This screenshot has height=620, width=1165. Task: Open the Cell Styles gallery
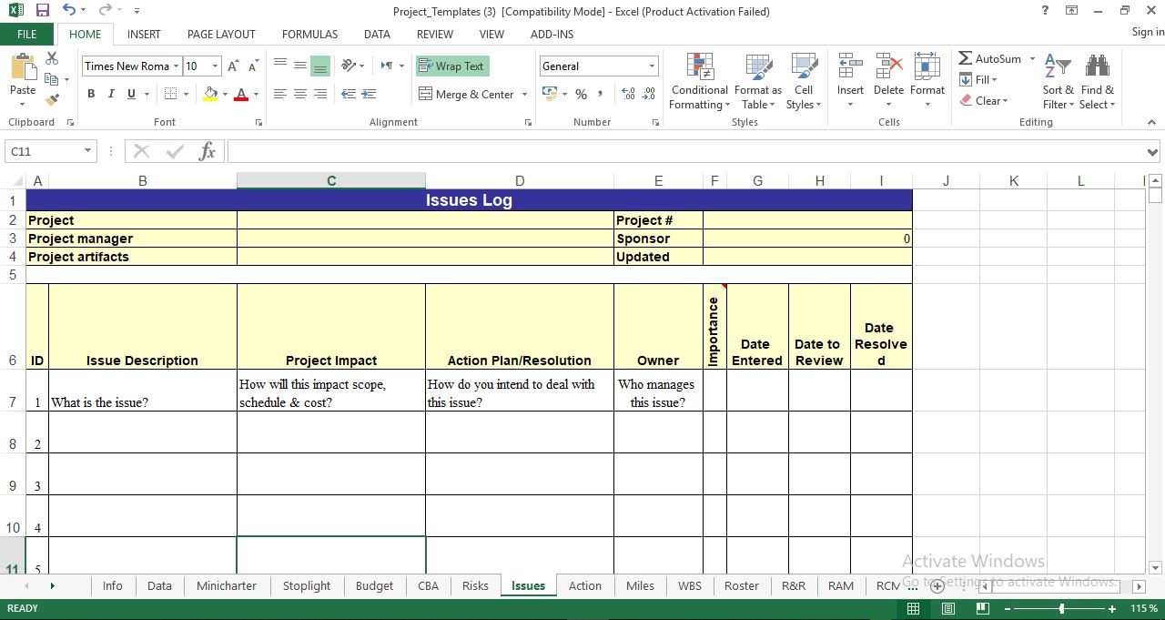pyautogui.click(x=804, y=82)
